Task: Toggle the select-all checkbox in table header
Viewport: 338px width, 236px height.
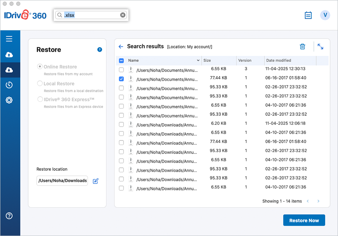Action: point(121,61)
